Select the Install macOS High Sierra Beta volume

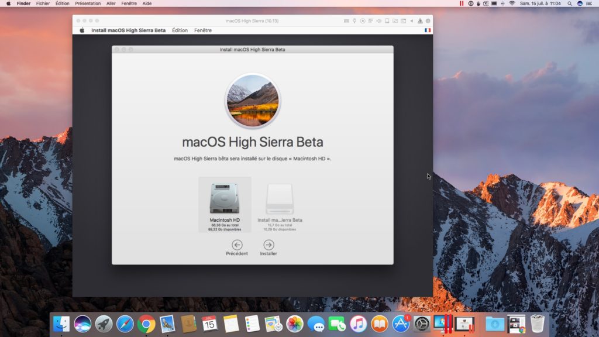click(280, 207)
